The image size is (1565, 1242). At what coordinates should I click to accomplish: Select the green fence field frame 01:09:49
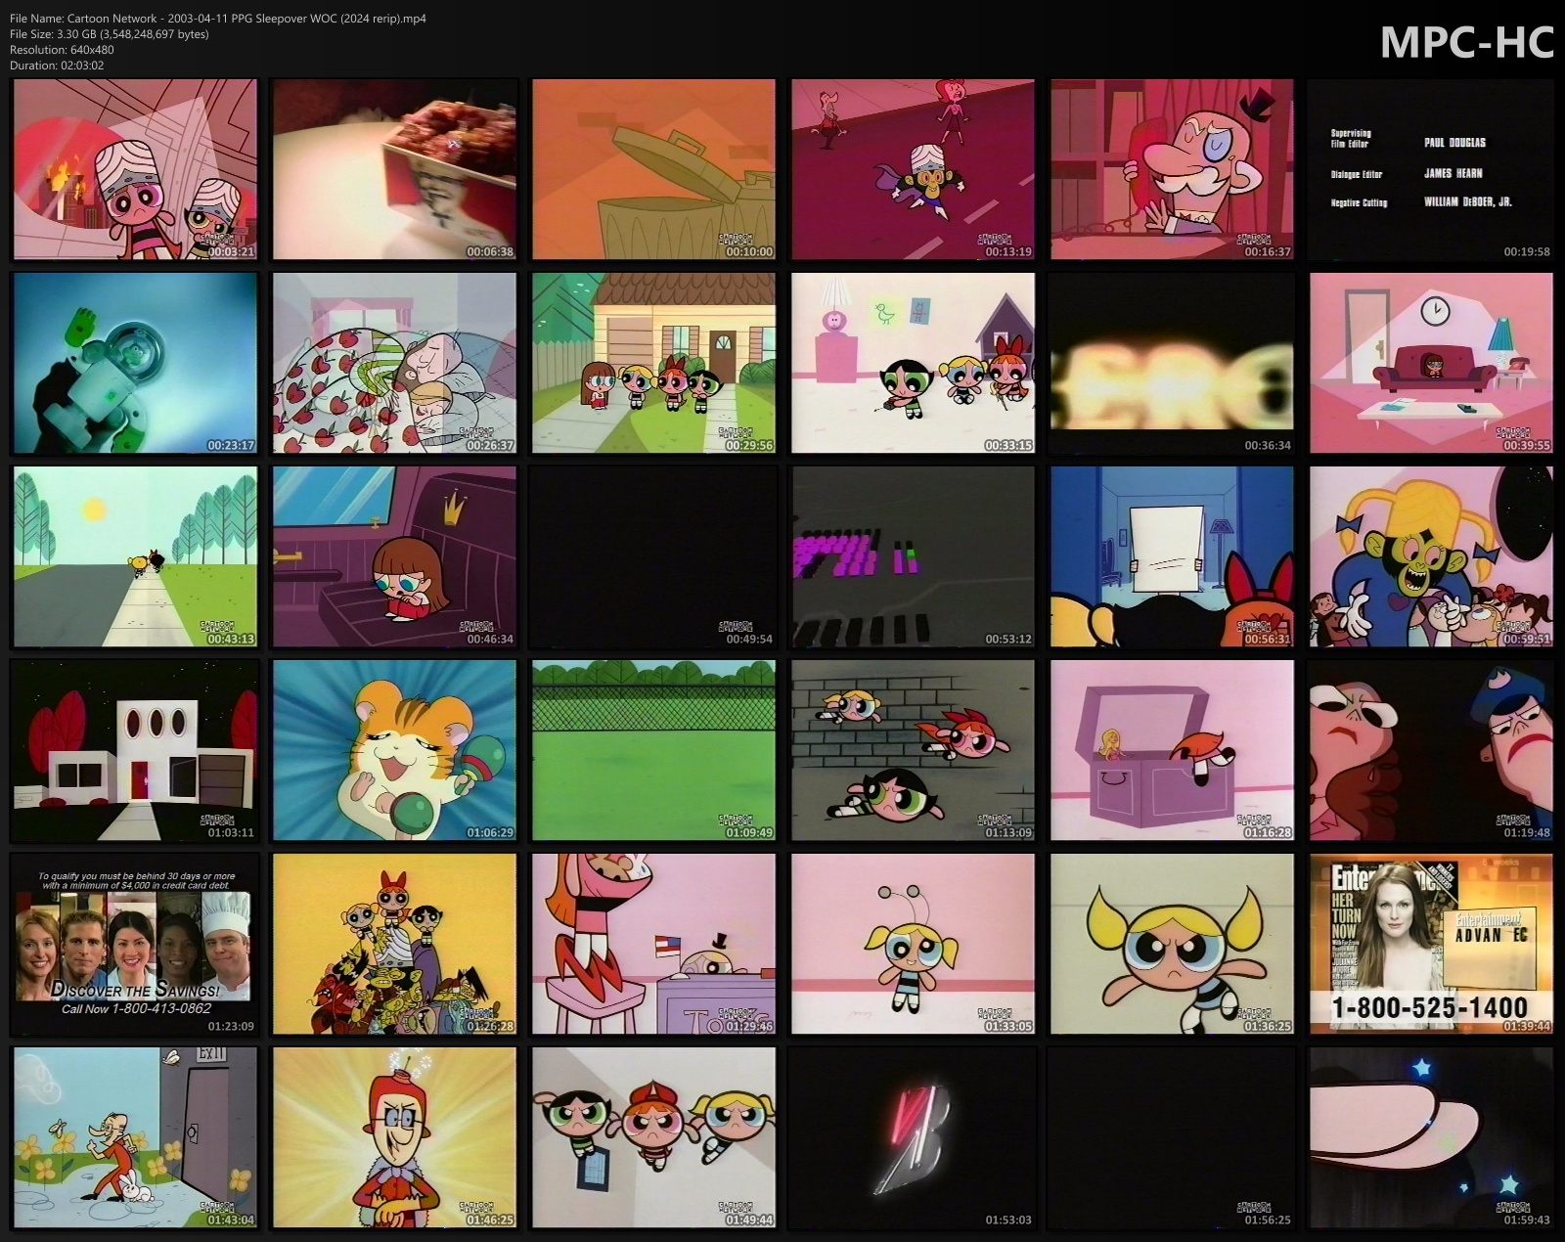coord(653,751)
